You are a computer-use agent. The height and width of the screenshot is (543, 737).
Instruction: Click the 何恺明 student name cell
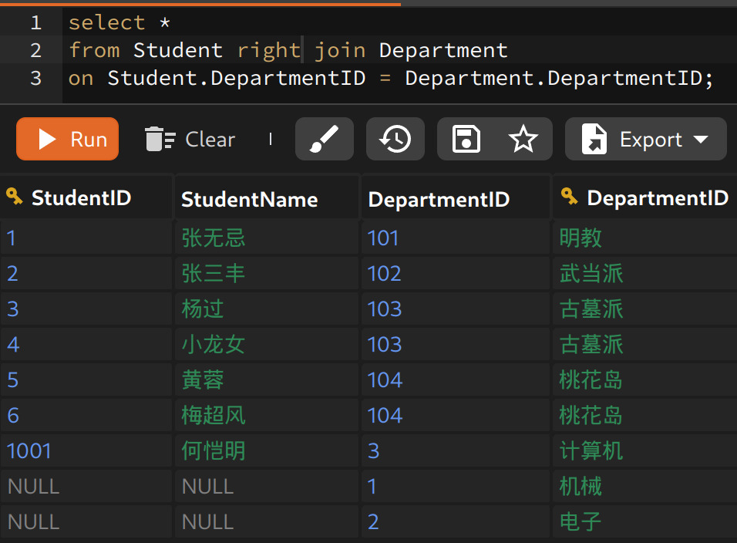coord(214,450)
